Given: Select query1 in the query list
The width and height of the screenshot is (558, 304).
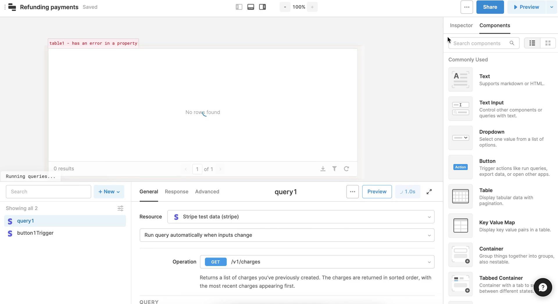Looking at the screenshot, I should coord(65,221).
